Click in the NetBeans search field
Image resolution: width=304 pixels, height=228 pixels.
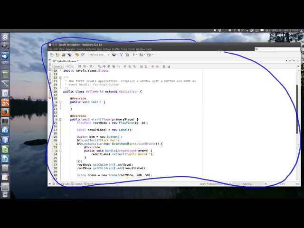(277, 49)
